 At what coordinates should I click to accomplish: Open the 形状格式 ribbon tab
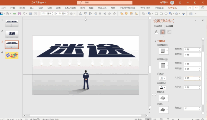[x=172, y=8]
